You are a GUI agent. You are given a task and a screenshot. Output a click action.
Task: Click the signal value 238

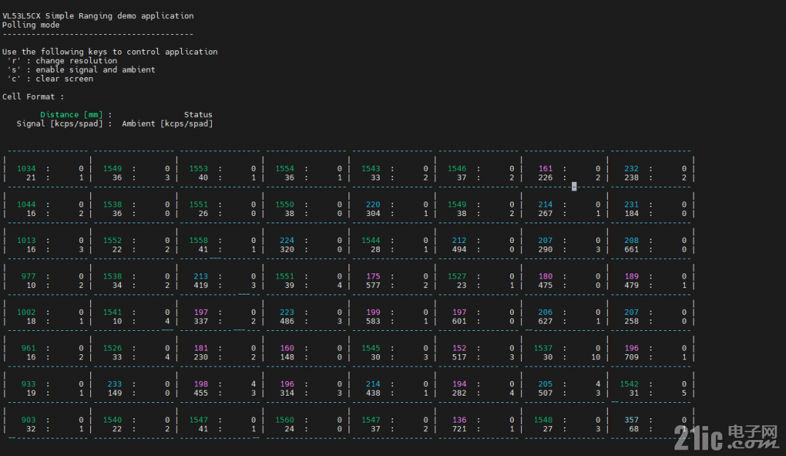point(632,178)
